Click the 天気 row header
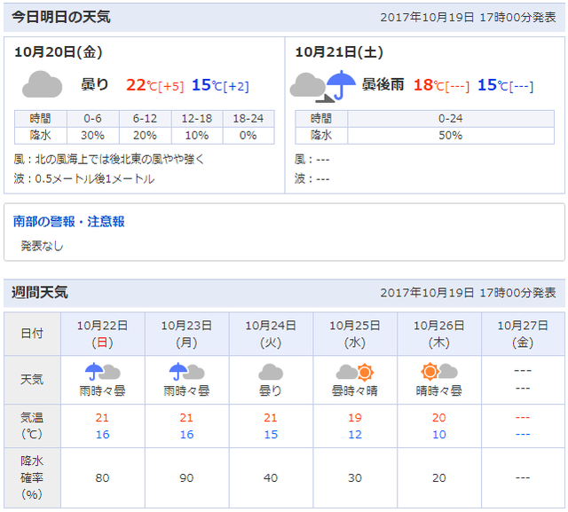The image size is (568, 512). [32, 380]
